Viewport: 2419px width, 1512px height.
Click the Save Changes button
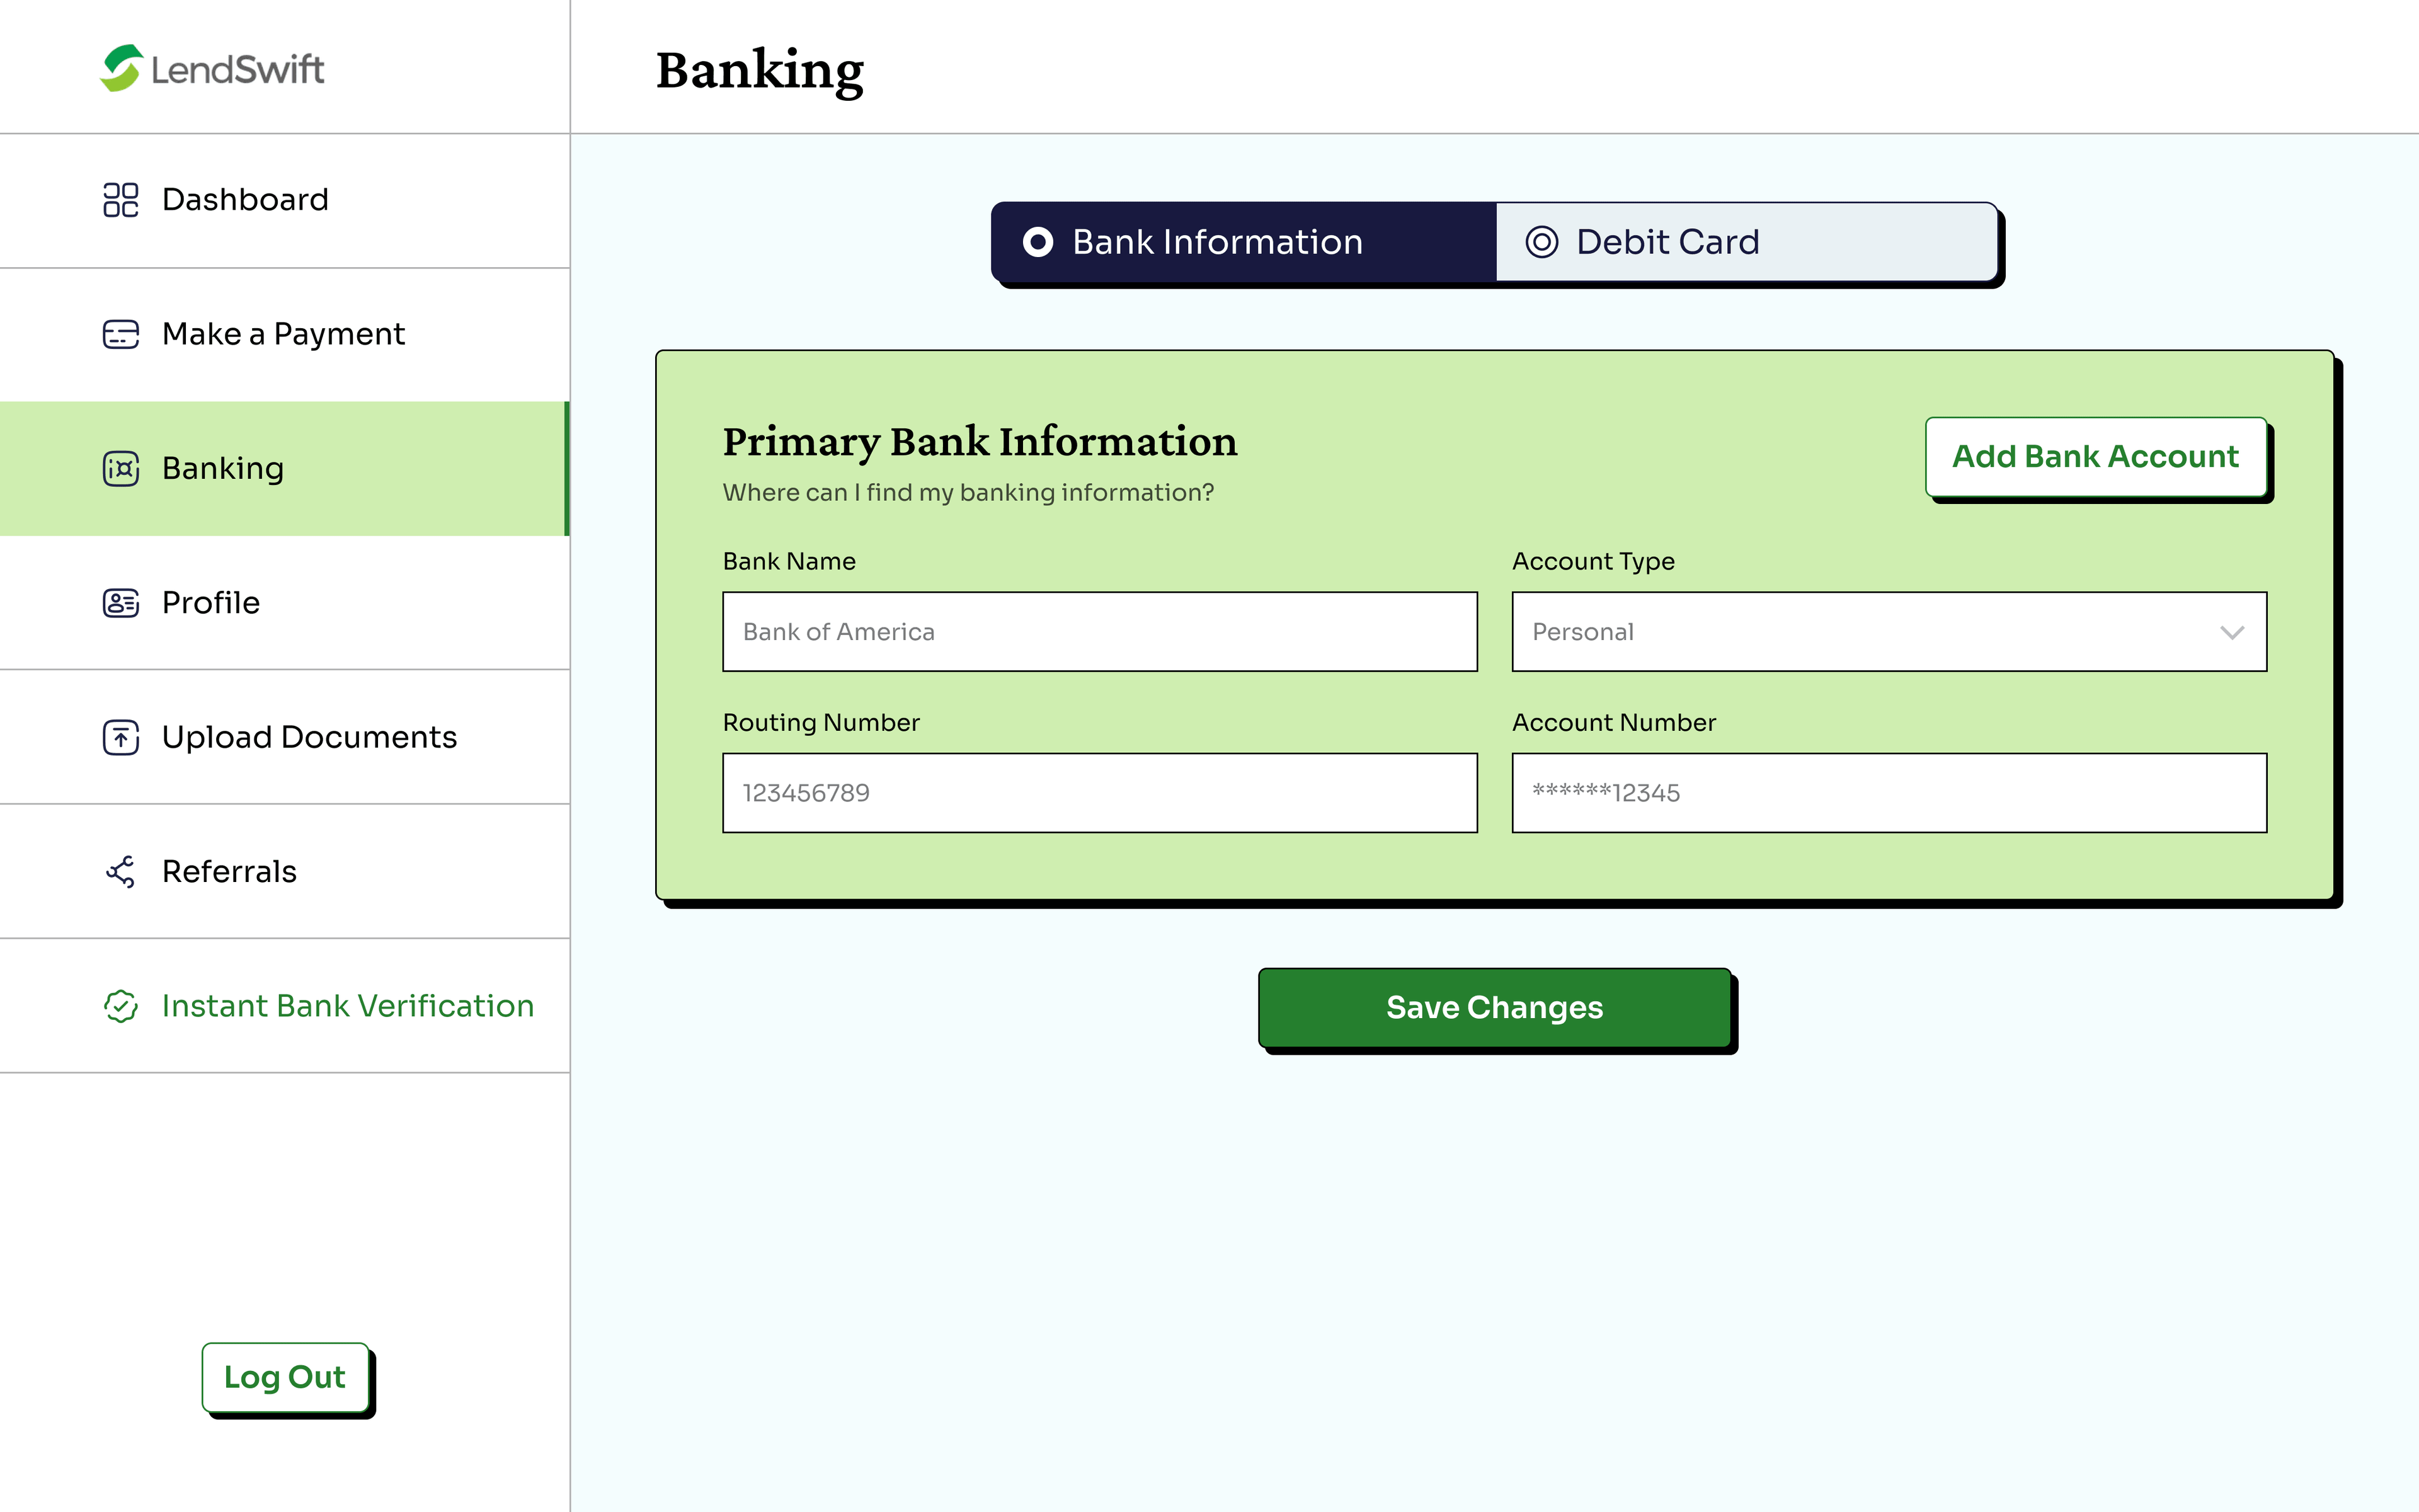1494,1008
